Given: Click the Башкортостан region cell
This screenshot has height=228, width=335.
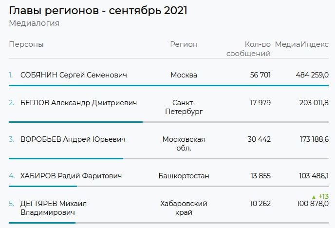Looking at the screenshot, I should pyautogui.click(x=184, y=176).
